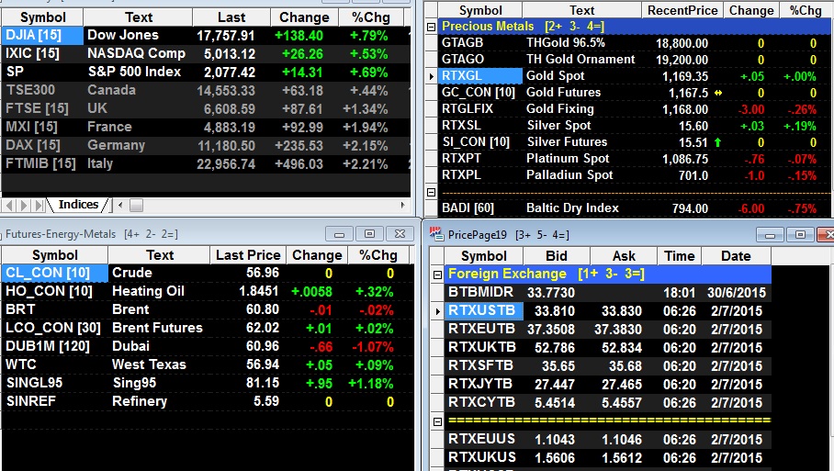This screenshot has width=834, height=471.
Task: Select the BTBMIDR symbol row
Action: coord(607,292)
